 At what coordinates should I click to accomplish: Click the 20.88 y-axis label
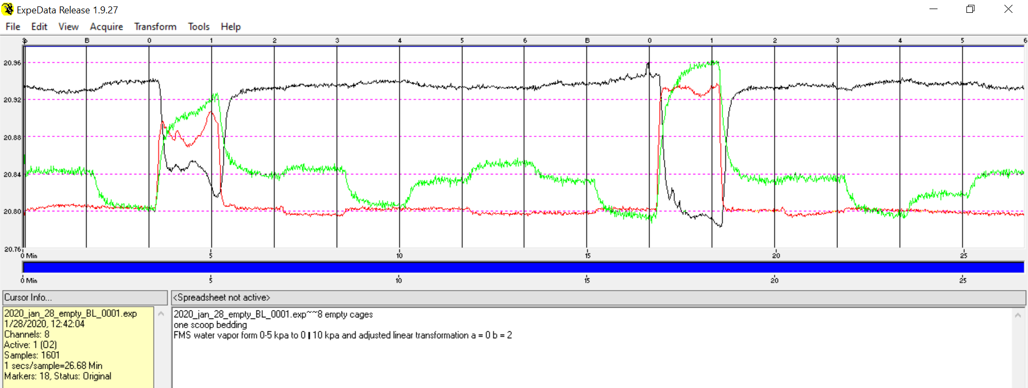tap(12, 138)
